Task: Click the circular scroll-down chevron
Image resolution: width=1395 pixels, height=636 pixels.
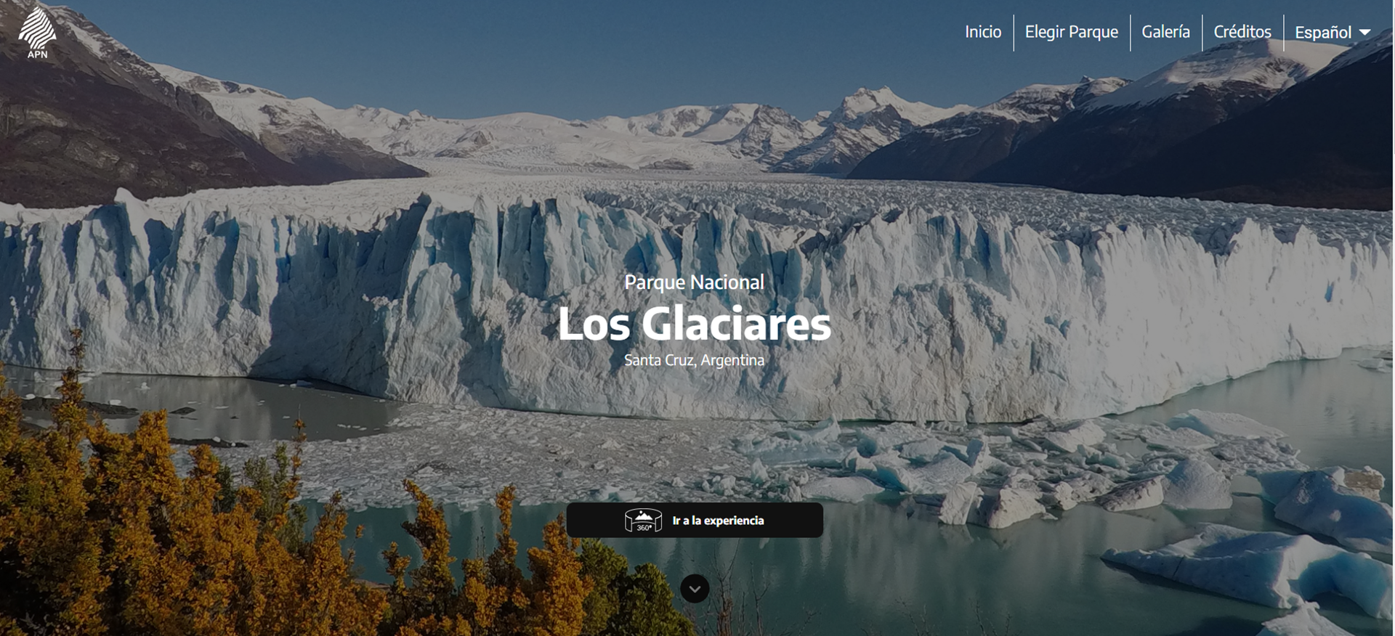Action: pyautogui.click(x=695, y=589)
